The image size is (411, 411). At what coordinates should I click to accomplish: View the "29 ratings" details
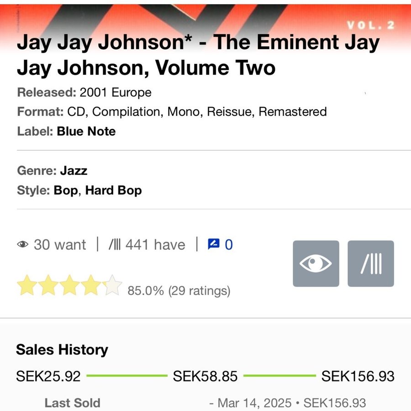tap(199, 290)
